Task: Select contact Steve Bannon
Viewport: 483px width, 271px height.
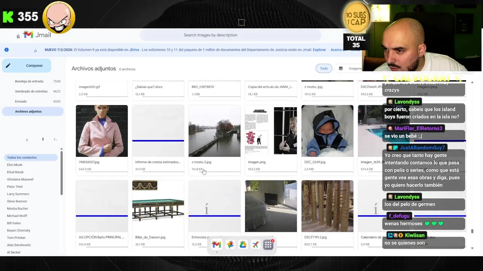Action: [x=17, y=201]
